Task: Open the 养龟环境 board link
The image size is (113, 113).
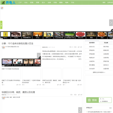Action: coord(106,61)
